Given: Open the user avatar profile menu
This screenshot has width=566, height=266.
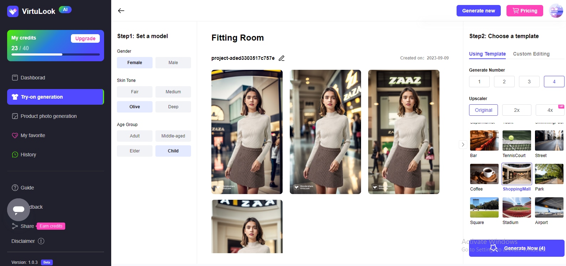Looking at the screenshot, I should click(556, 11).
